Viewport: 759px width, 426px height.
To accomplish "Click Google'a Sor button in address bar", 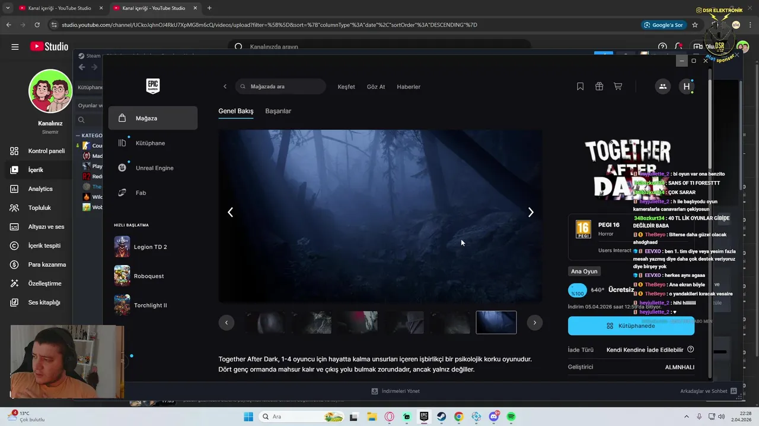I will click(x=664, y=25).
